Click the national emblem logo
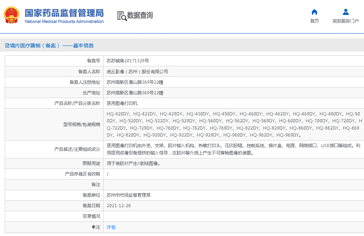 coord(12,16)
